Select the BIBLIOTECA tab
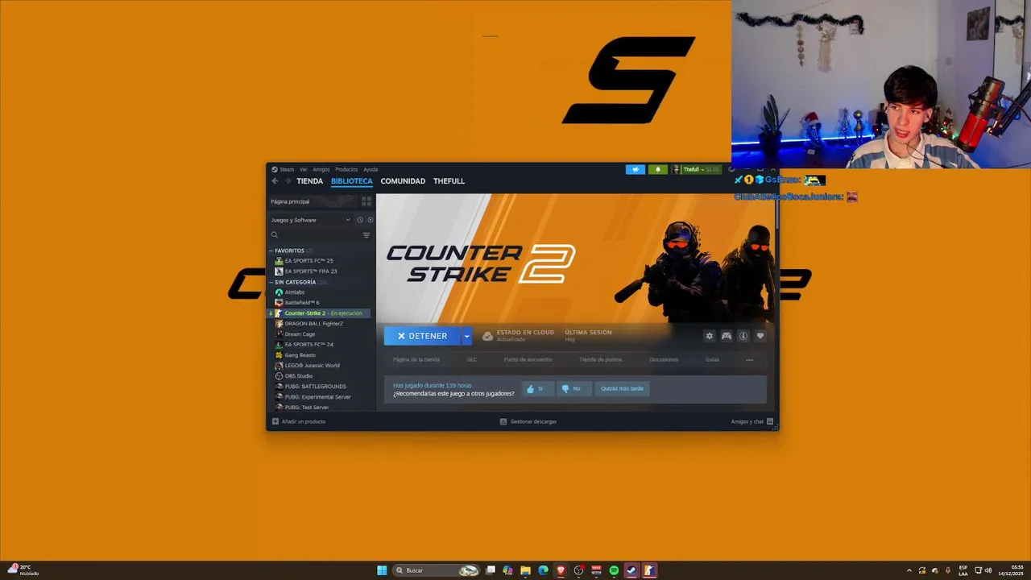Screen dimensions: 1031x580 point(352,181)
